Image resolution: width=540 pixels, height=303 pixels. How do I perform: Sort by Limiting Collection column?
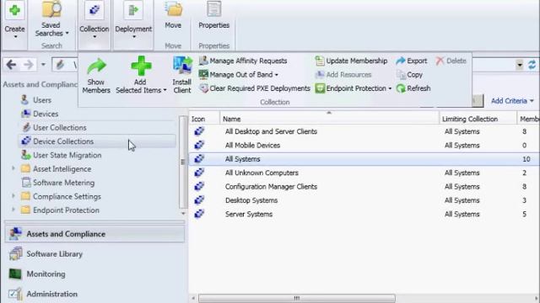pos(478,119)
